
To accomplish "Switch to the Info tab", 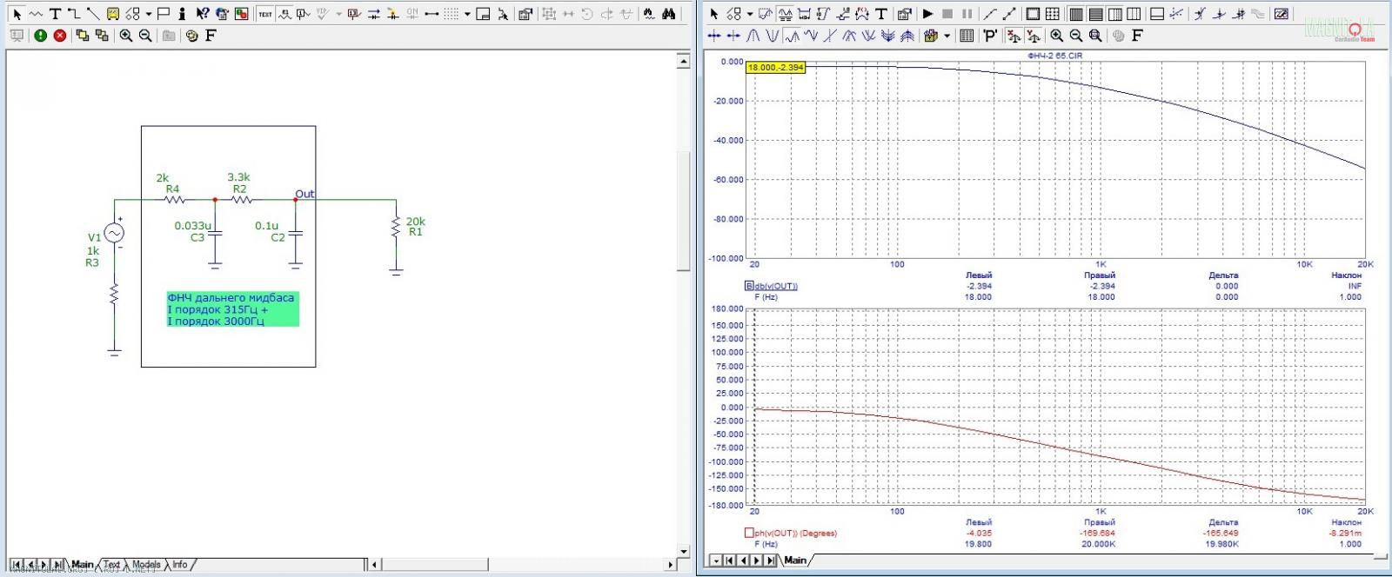I will pos(179,565).
